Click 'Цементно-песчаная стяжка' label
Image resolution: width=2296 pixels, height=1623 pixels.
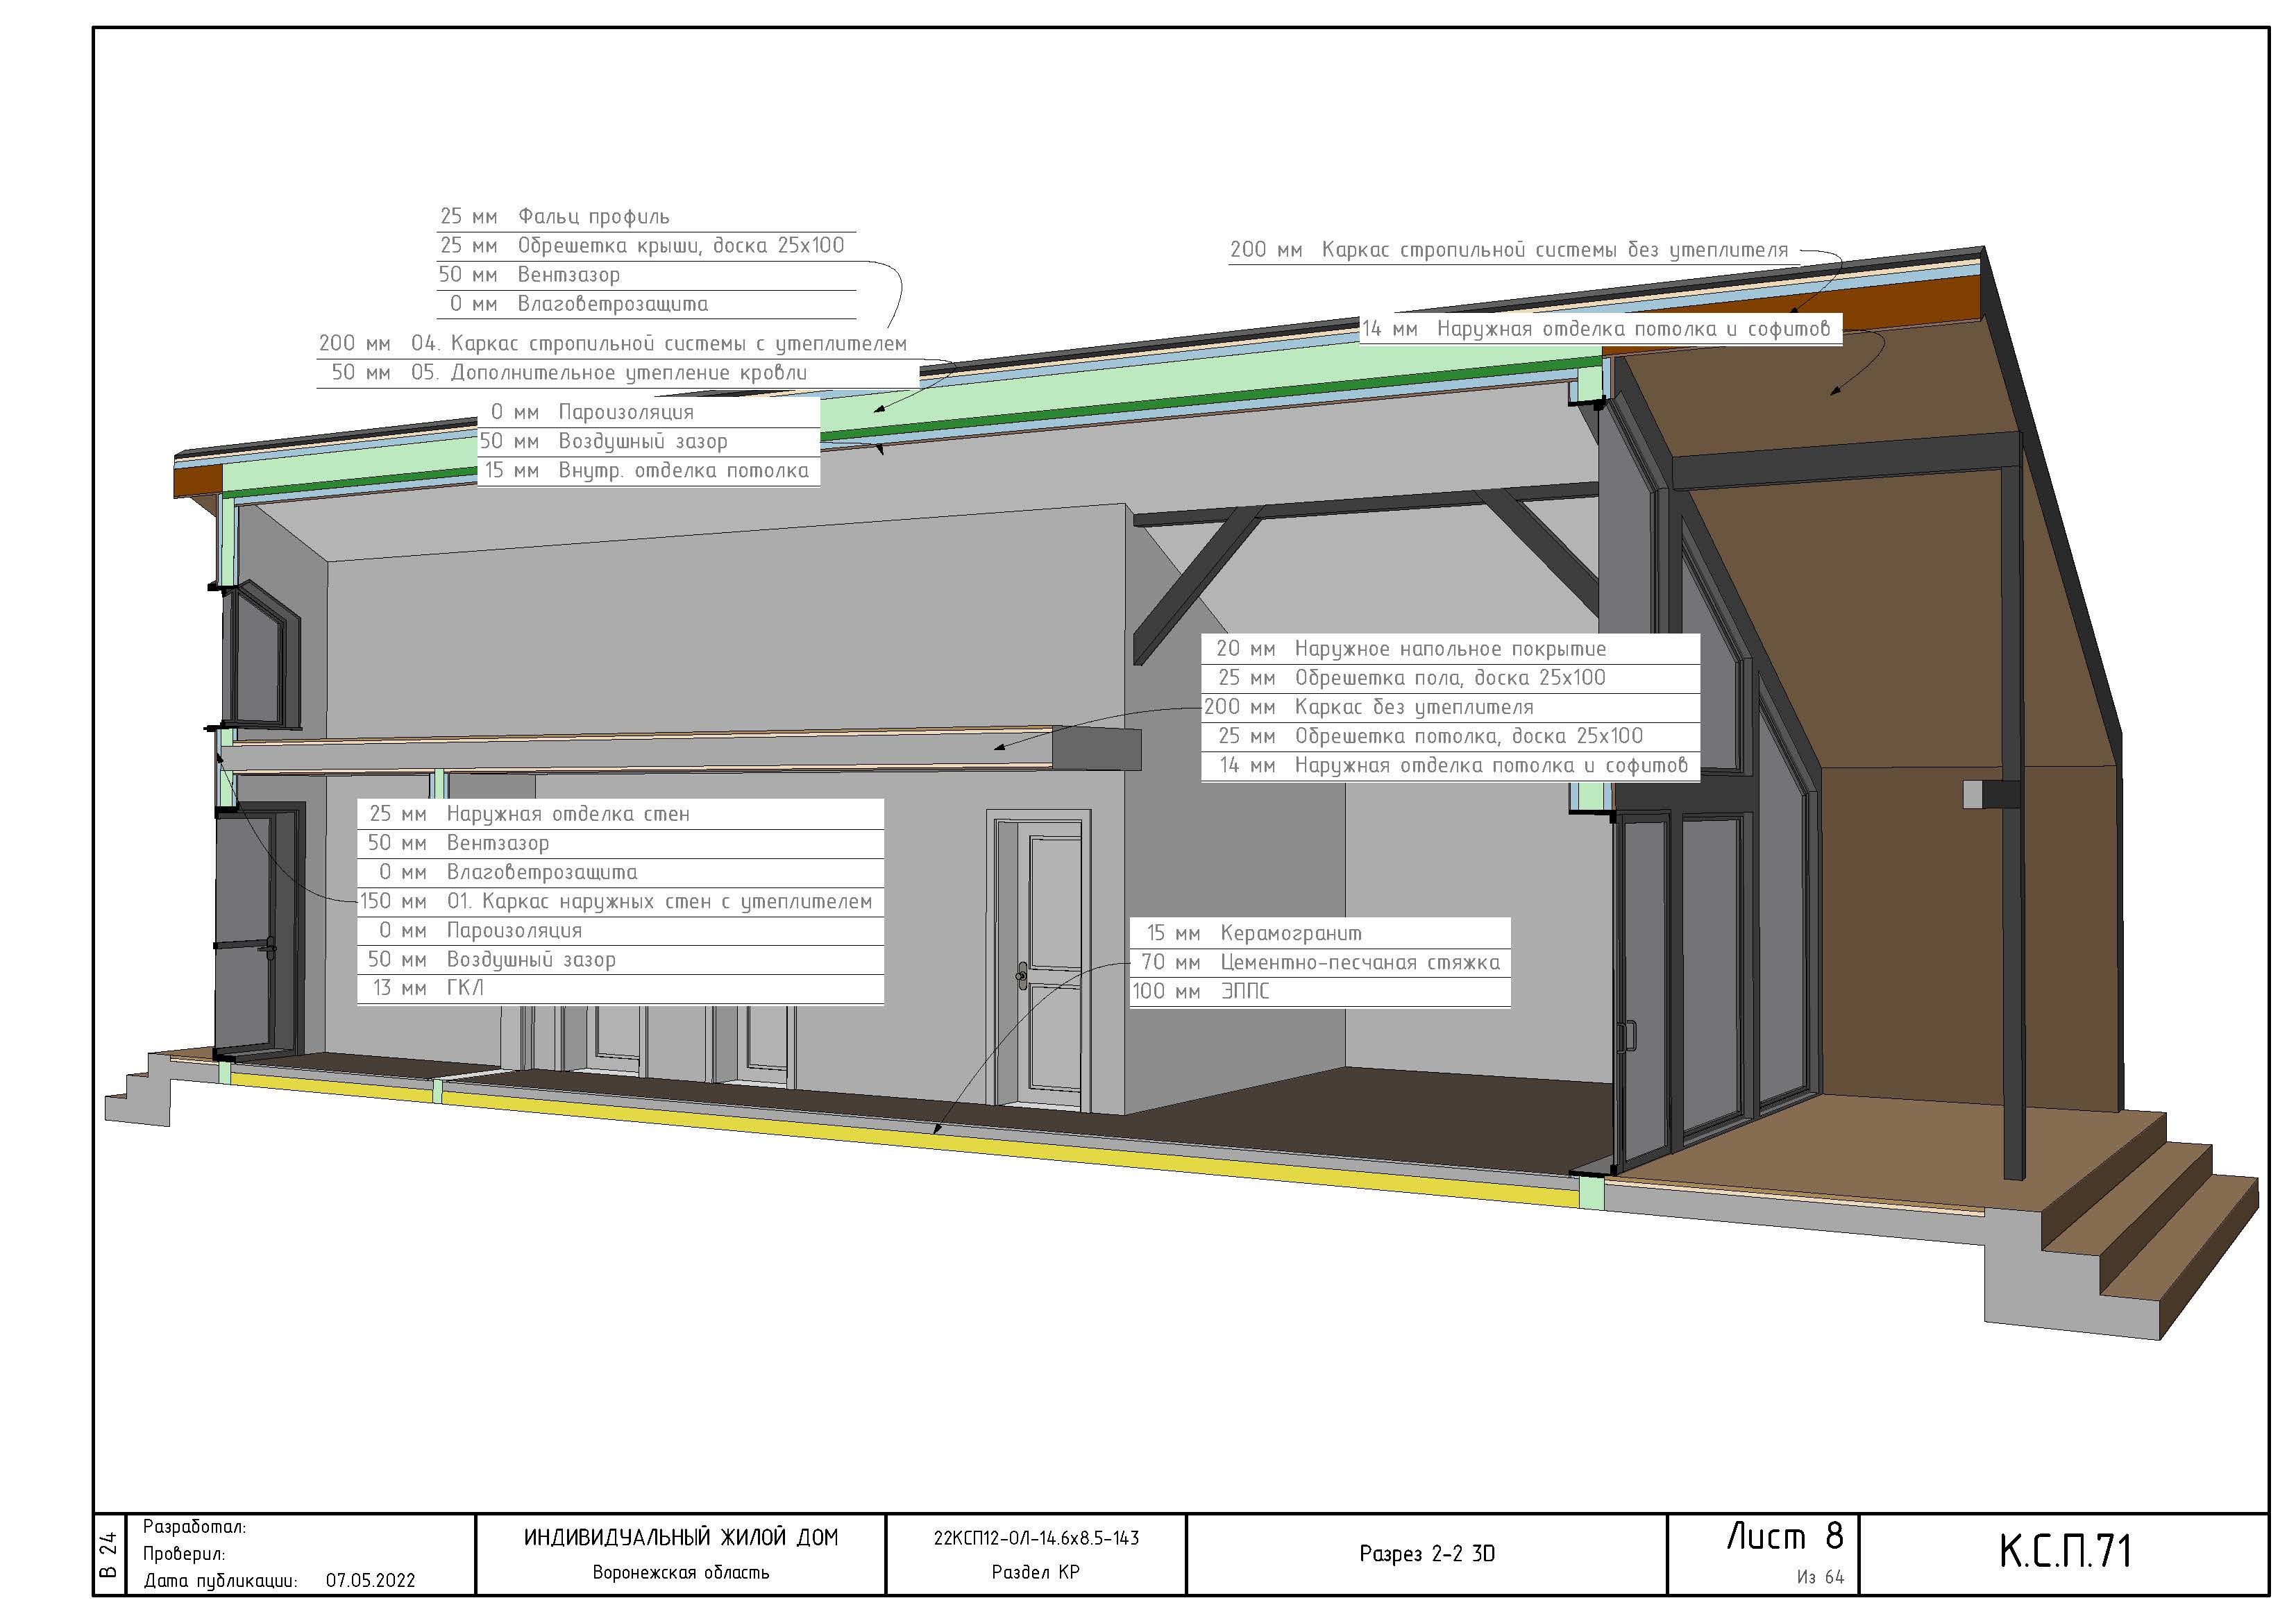pyautogui.click(x=1360, y=963)
